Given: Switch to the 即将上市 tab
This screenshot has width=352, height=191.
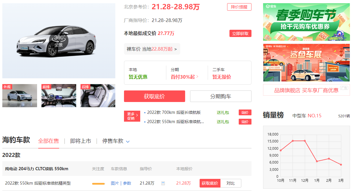Looking at the screenshot, I should click(x=81, y=141).
